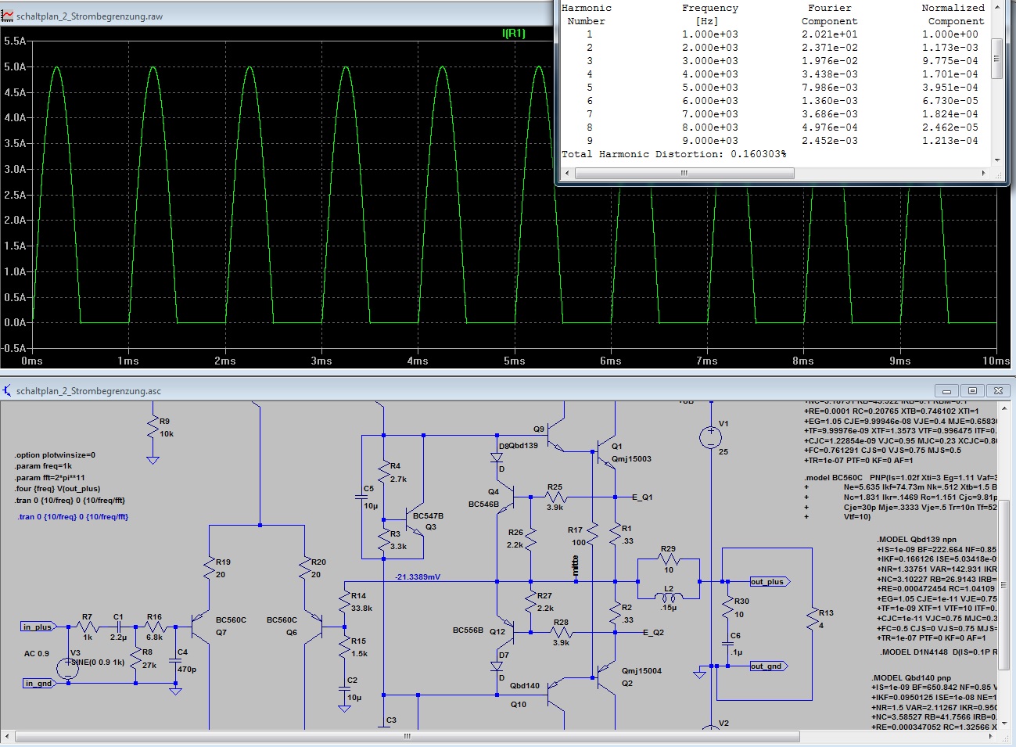This screenshot has width=1016, height=747.
Task: Click the .option plotwinsize=0 directive
Action: [x=55, y=454]
